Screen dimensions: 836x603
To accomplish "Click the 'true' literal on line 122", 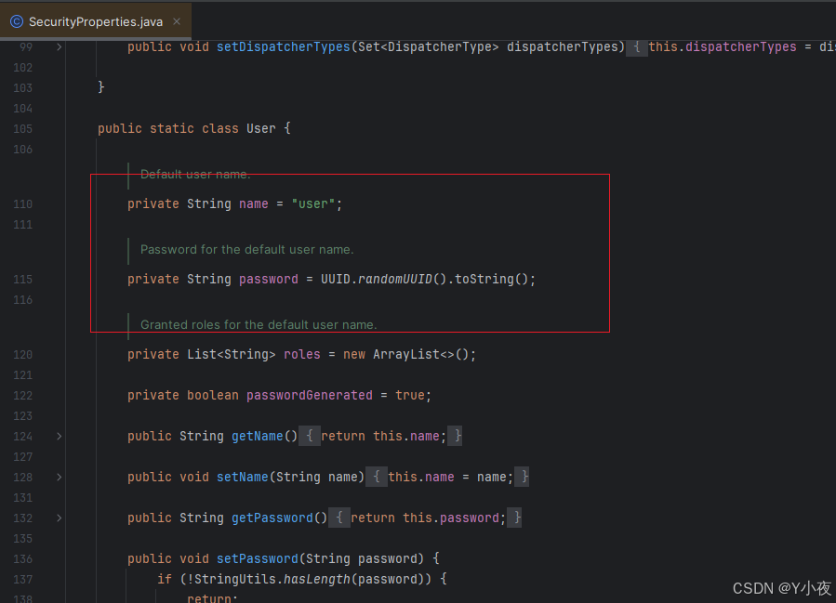I will [x=410, y=395].
